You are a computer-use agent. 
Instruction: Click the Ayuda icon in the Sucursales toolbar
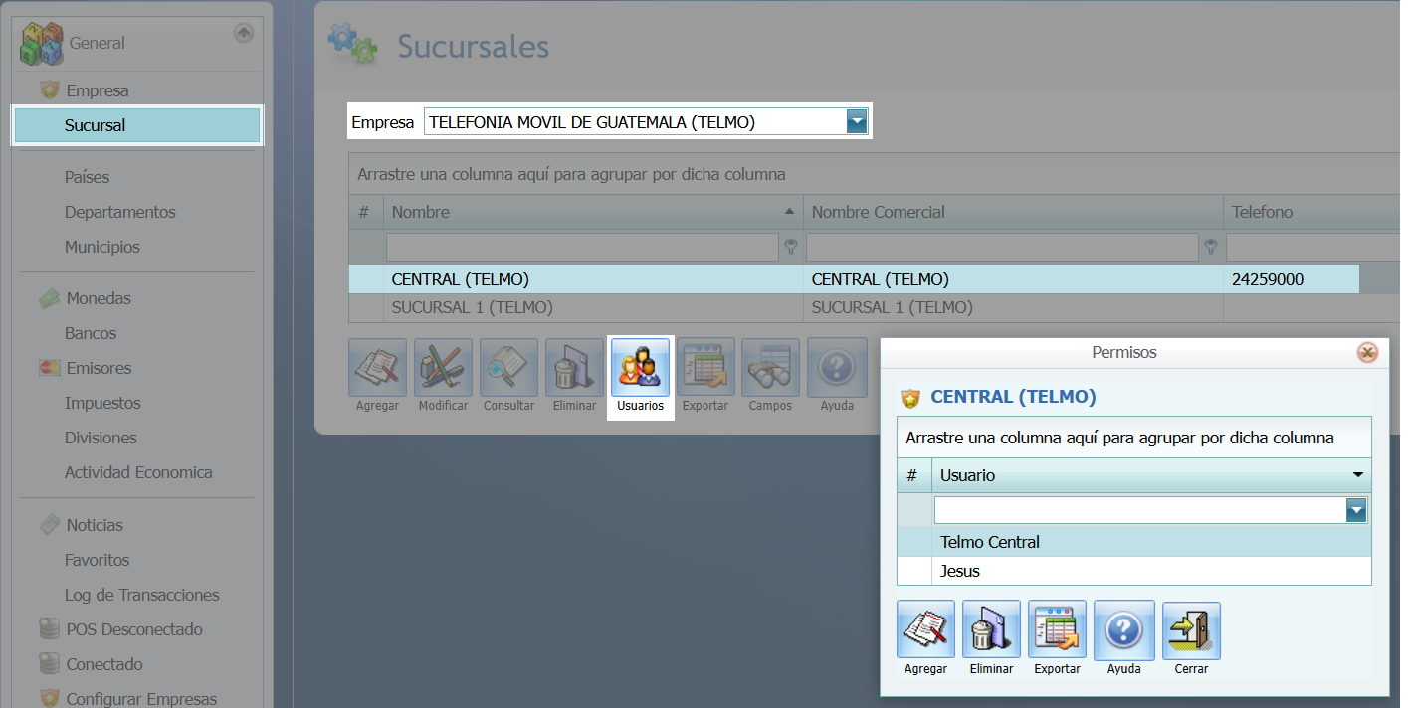pyautogui.click(x=836, y=376)
